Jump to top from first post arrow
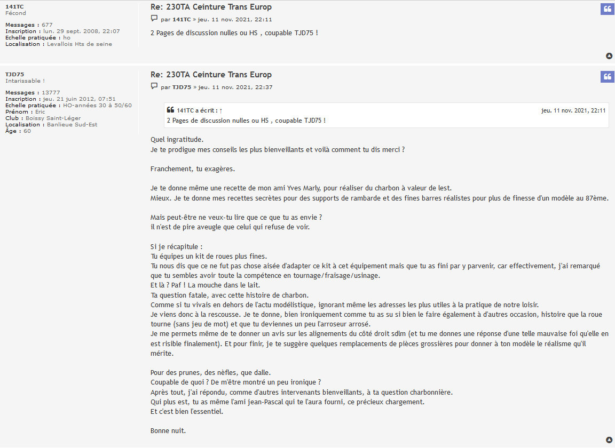This screenshot has width=615, height=448. [609, 56]
